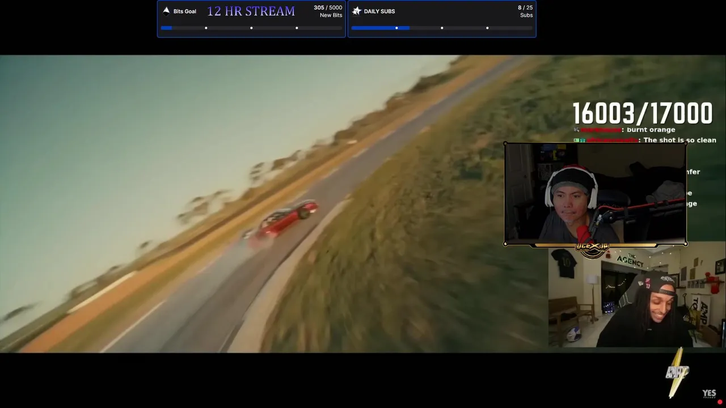Click the Bits Goal progress bar
This screenshot has width=726, height=408.
pyautogui.click(x=251, y=28)
